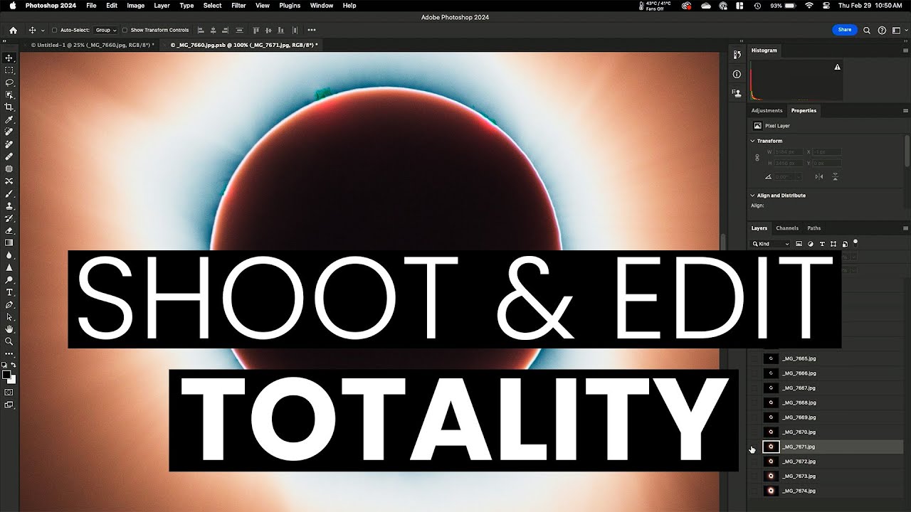Select the Clone Stamp tool

coord(9,206)
